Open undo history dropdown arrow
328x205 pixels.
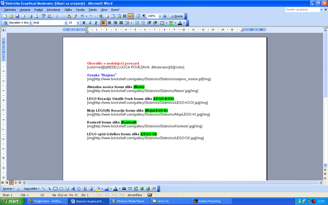[87, 16]
